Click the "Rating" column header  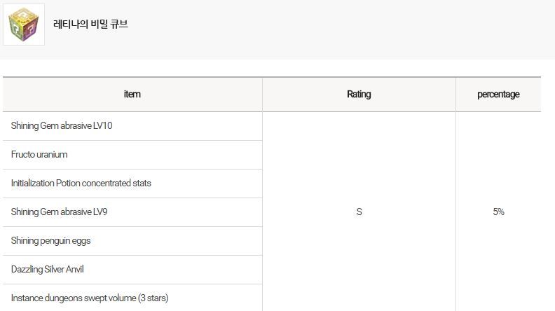point(359,95)
